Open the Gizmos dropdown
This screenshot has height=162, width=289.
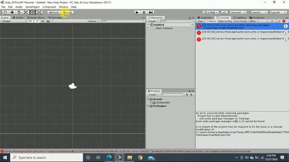click(93, 21)
